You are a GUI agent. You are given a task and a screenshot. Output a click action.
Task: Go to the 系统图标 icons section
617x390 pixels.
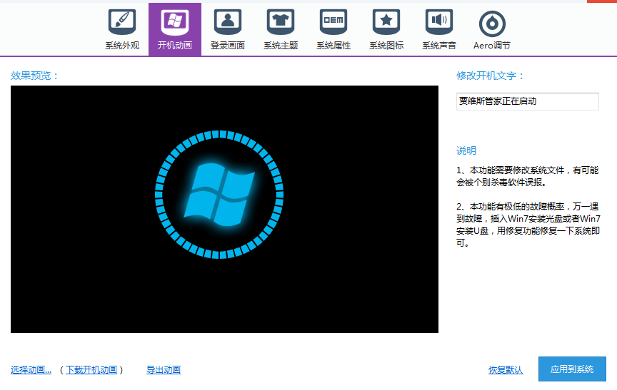coord(386,30)
